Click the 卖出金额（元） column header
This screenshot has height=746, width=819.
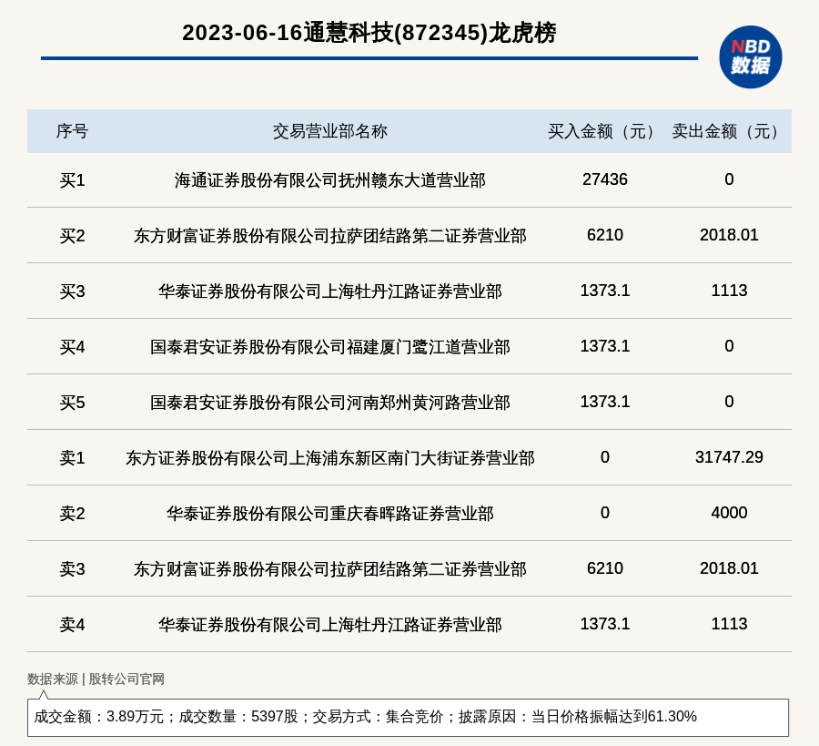(729, 131)
